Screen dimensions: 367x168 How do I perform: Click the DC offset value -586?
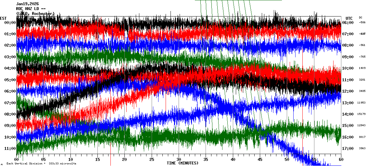362,22
